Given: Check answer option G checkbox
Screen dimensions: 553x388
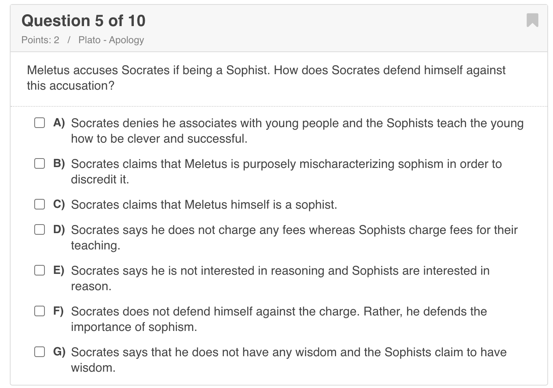Looking at the screenshot, I should click(x=39, y=351).
